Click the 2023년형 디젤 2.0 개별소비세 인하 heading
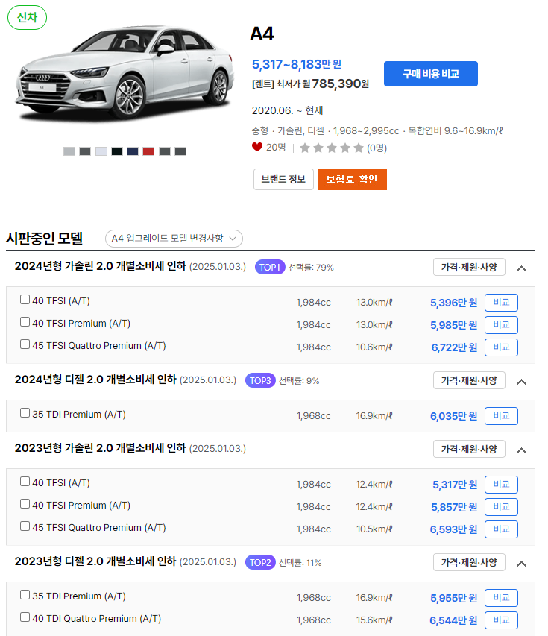The width and height of the screenshot is (548, 636). (95, 561)
